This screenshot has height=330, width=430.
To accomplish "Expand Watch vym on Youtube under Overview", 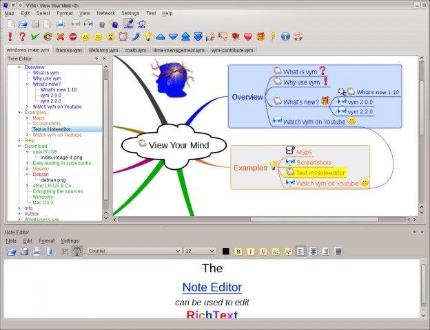I will [x=27, y=107].
